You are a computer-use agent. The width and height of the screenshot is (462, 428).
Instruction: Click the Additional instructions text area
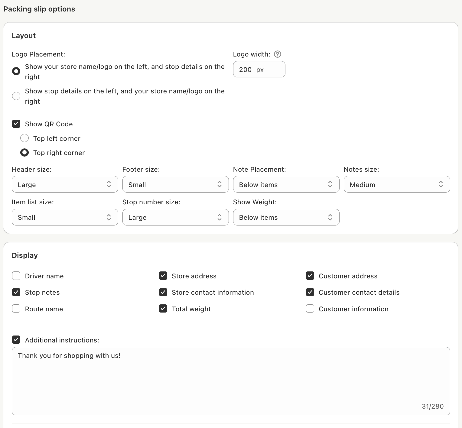click(x=231, y=381)
